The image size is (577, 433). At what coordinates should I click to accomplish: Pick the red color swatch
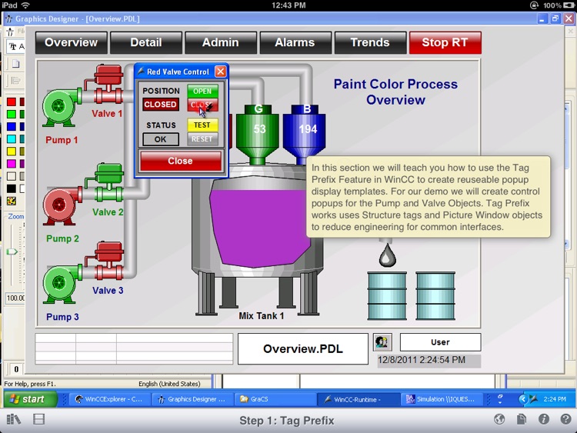12,102
